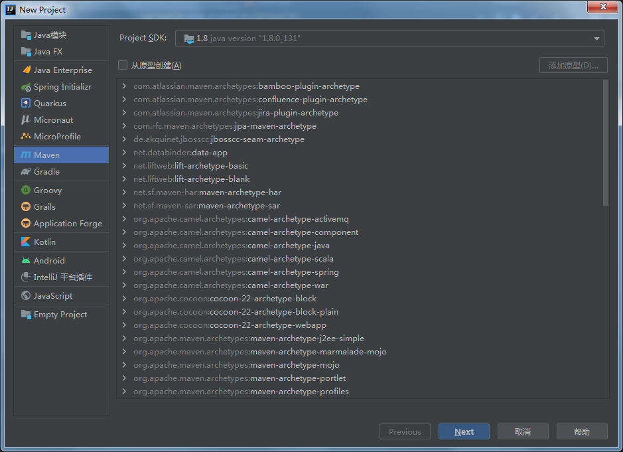
Task: Choose the Micronaut mu icon
Action: coord(26,119)
